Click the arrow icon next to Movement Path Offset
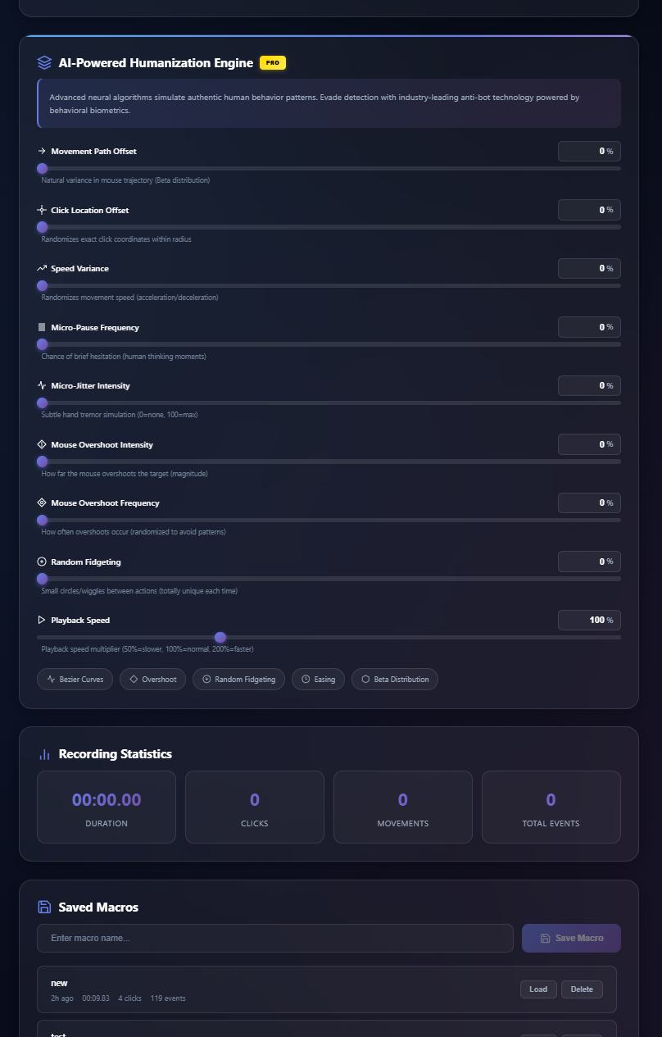This screenshot has height=1037, width=662. tap(41, 151)
